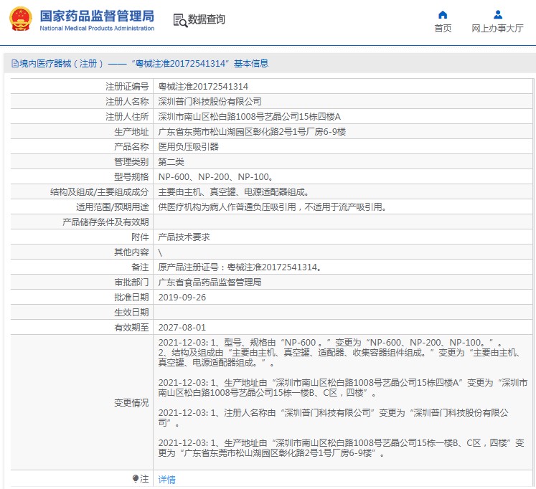Click the document icon before 境内医疗器械
Image resolution: width=536 pixels, height=489 pixels.
coord(14,64)
